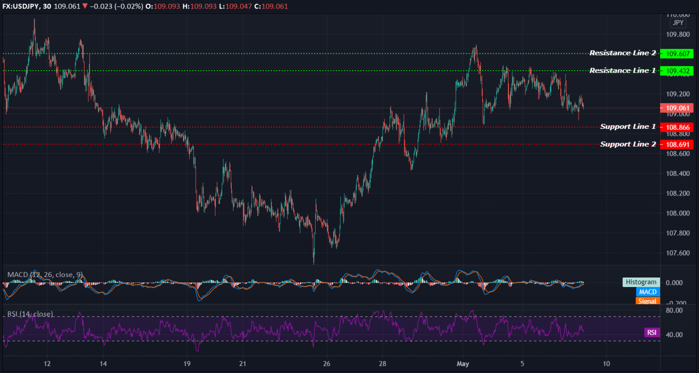Click the RSI (14, close) legend
The image size is (699, 373).
30,314
